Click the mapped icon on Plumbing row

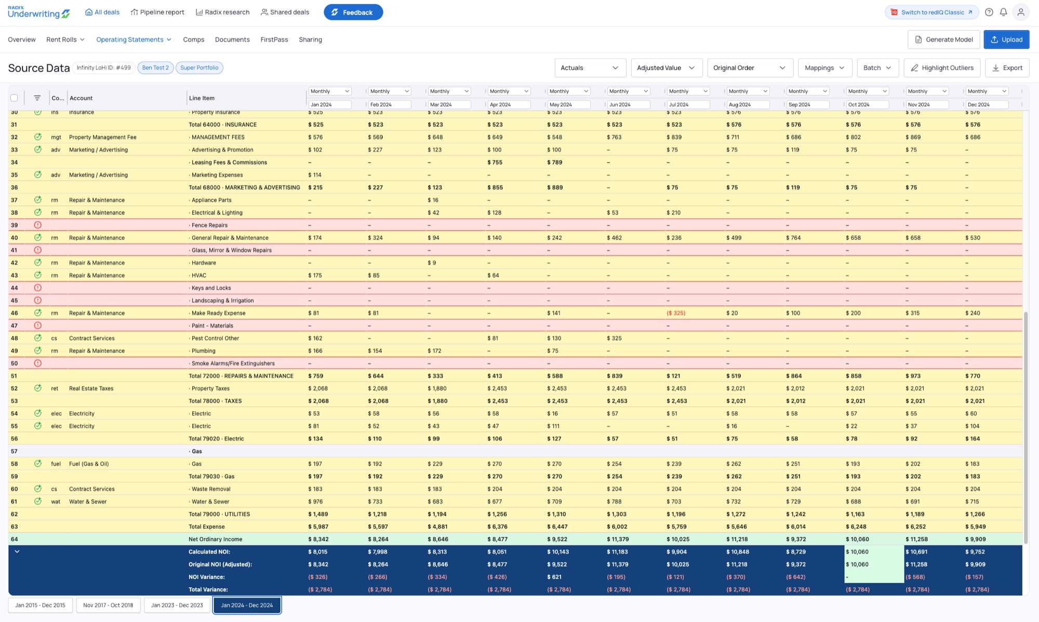click(x=38, y=350)
